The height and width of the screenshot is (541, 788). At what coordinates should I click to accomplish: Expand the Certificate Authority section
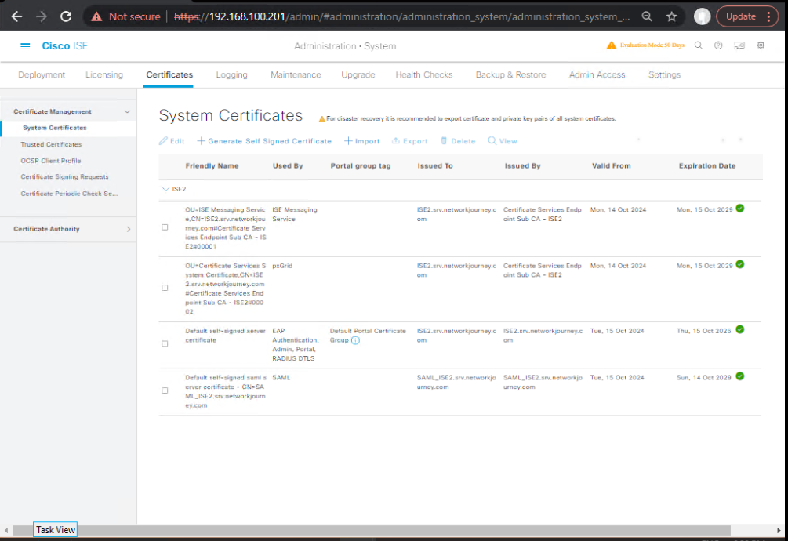click(129, 229)
